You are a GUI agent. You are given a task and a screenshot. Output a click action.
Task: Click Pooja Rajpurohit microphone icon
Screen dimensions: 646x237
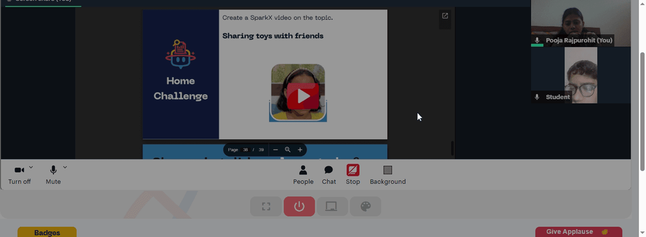pyautogui.click(x=537, y=40)
